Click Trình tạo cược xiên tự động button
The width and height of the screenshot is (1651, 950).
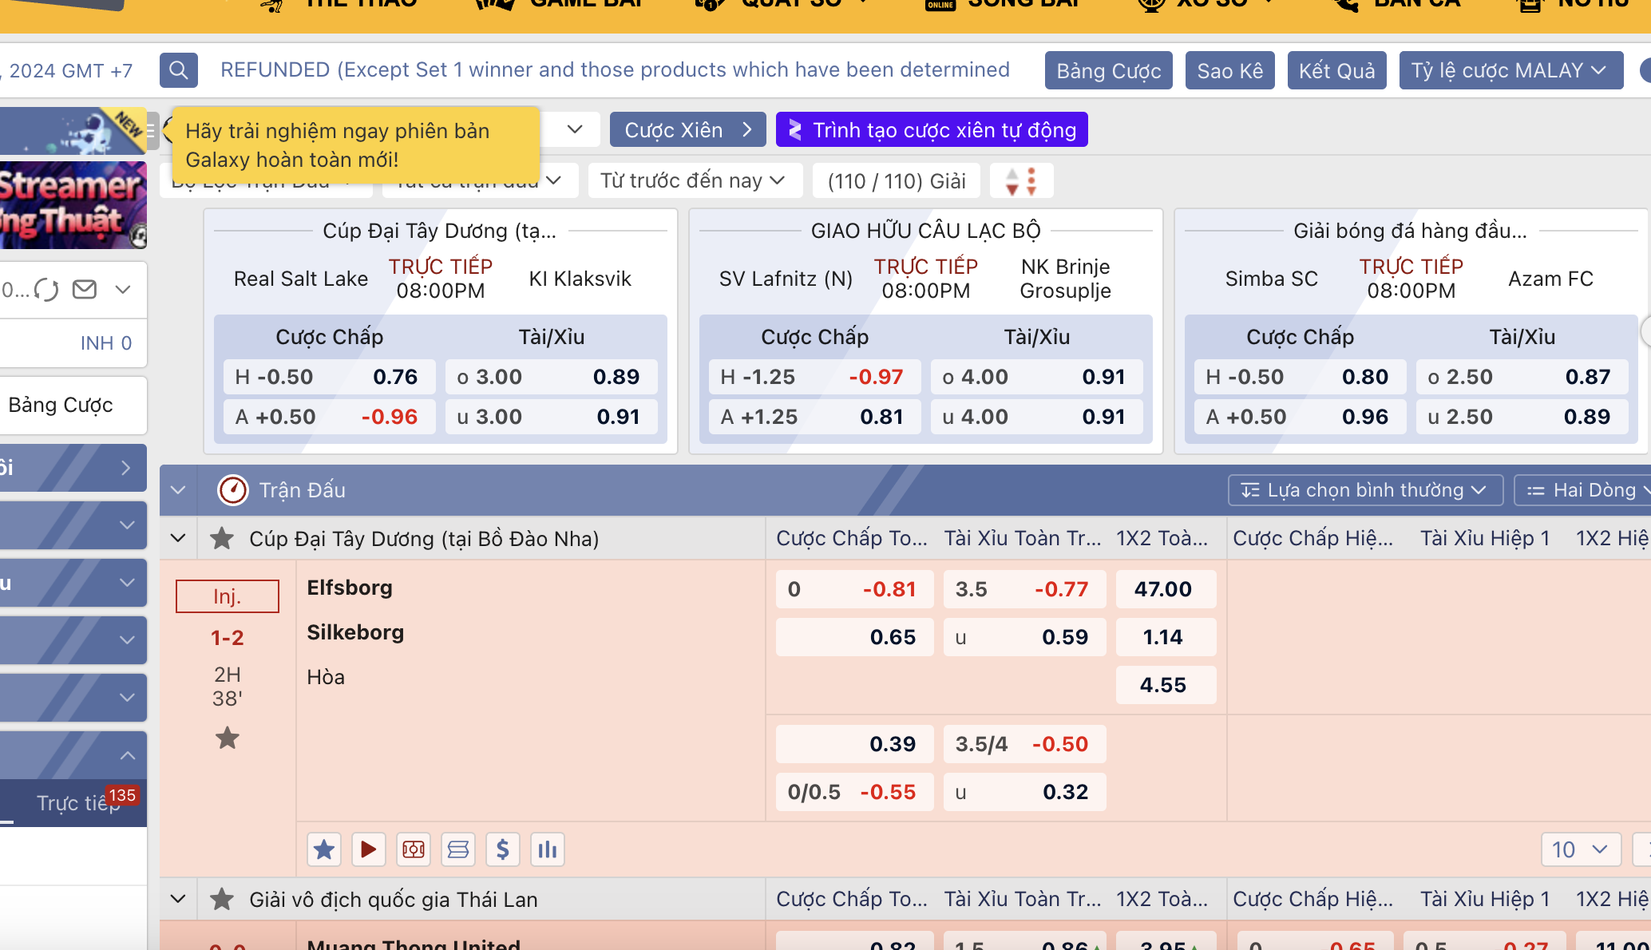[x=932, y=130]
